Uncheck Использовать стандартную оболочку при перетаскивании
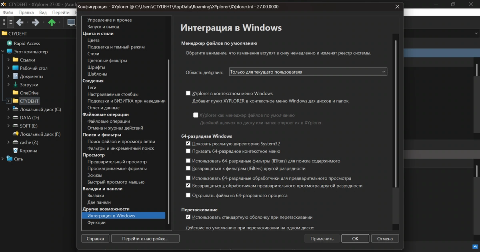Image resolution: width=480 pixels, height=252 pixels. point(188,217)
